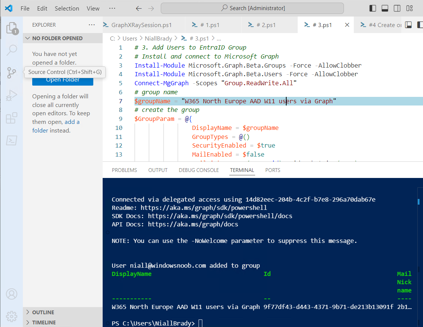
Task: Expand the trailing breadcrumb ellipsis
Action: coord(219,39)
